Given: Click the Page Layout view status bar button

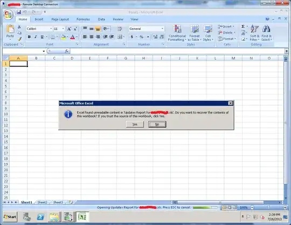Looking at the screenshot, I should [230, 208].
